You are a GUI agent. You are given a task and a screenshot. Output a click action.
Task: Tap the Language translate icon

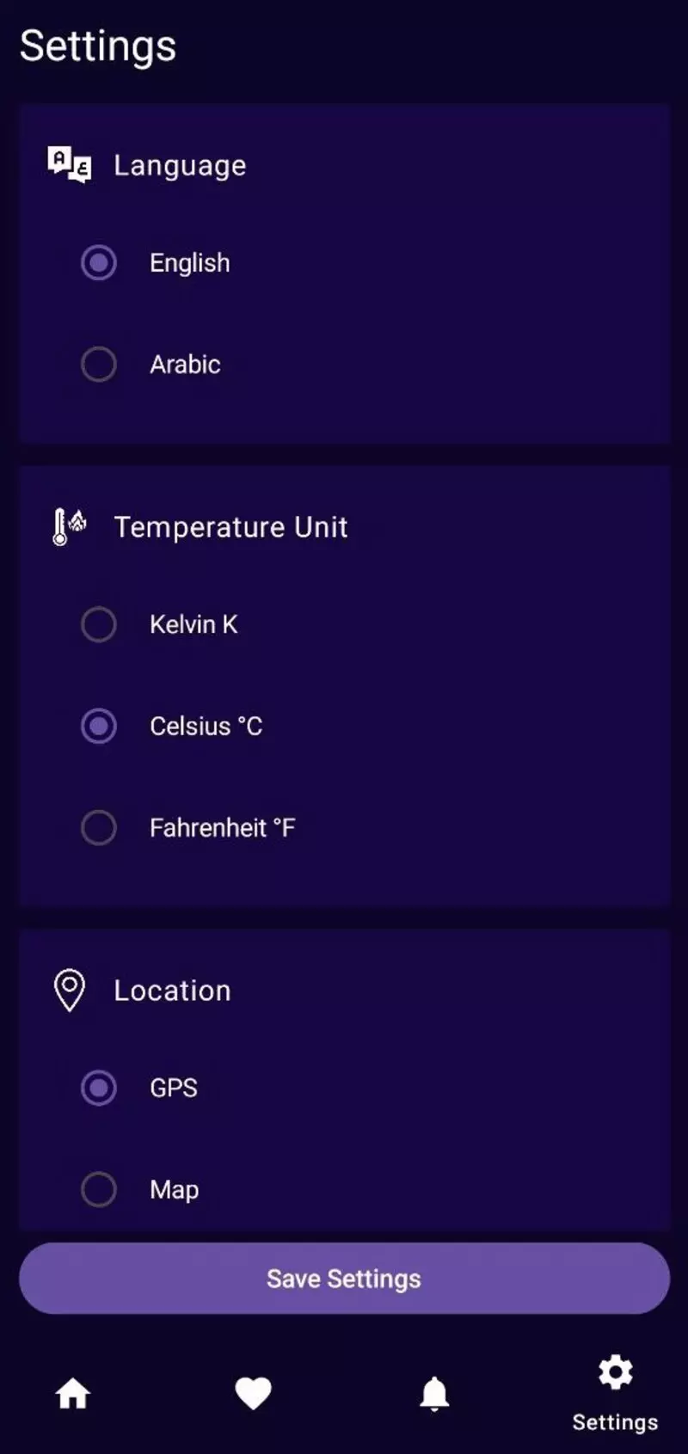(x=70, y=164)
